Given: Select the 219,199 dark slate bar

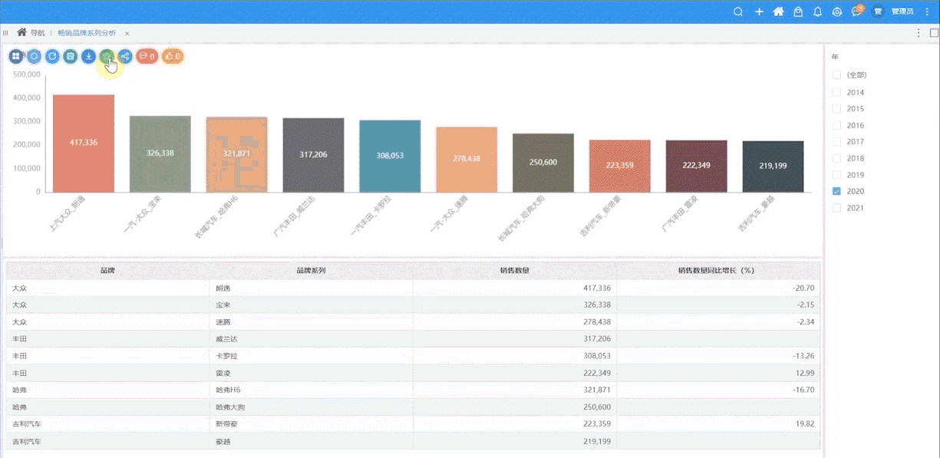Looking at the screenshot, I should tap(773, 166).
